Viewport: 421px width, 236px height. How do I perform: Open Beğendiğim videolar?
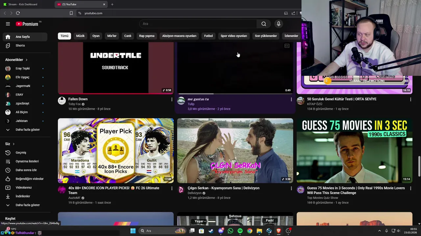pos(25,179)
